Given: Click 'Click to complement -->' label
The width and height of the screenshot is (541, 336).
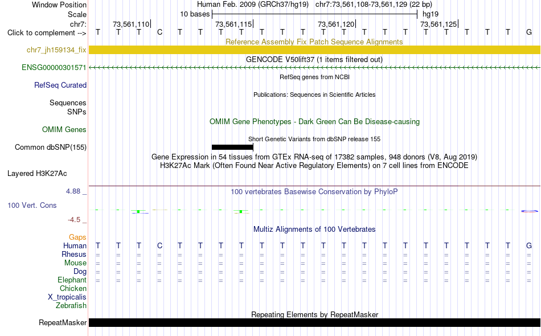Looking at the screenshot, I should click(x=47, y=33).
